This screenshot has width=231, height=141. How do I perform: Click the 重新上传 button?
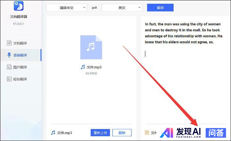pyautogui.click(x=100, y=133)
